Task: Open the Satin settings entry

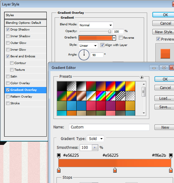Action: 25,77
